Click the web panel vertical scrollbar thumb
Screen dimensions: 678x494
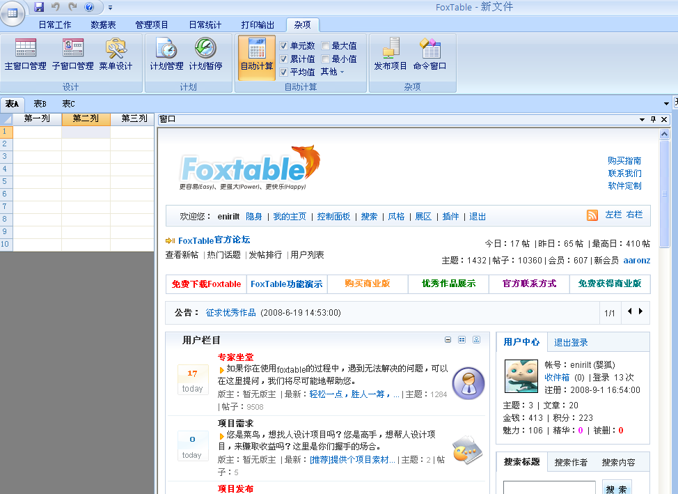point(665,194)
